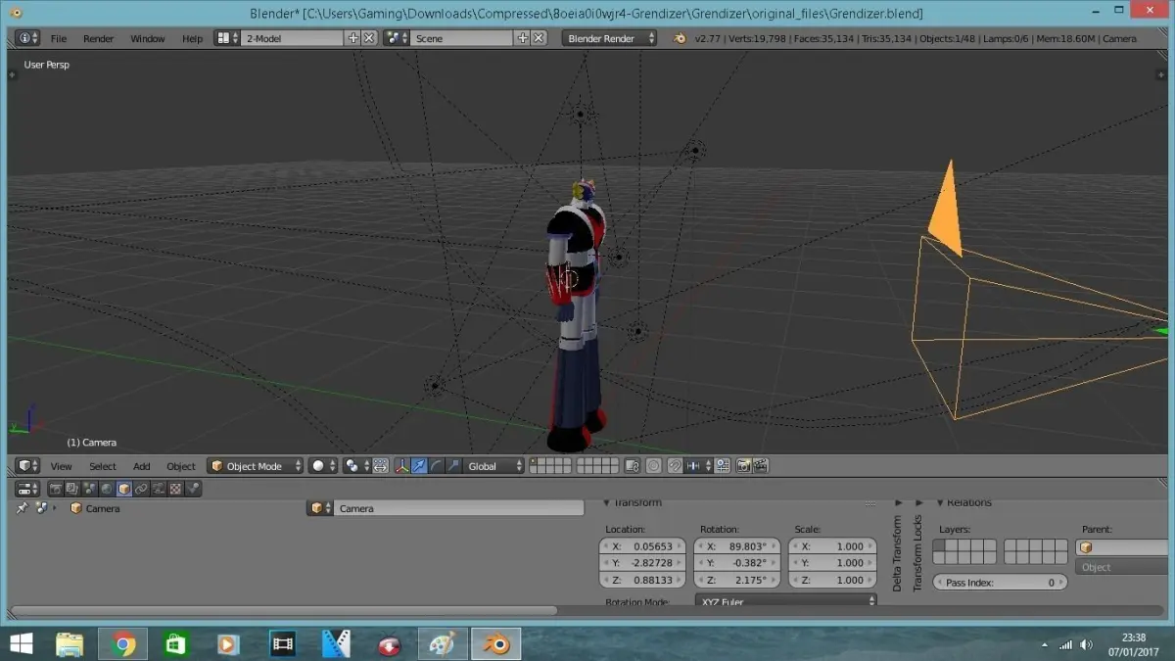Open the Constraints properties tab

141,488
